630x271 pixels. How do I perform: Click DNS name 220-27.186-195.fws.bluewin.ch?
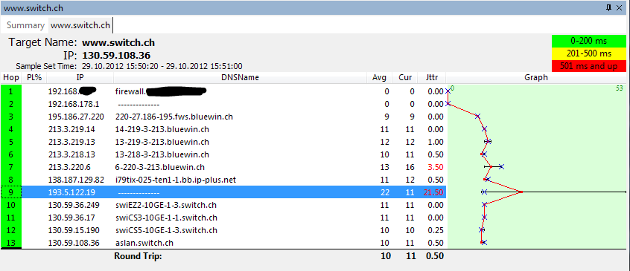(174, 117)
